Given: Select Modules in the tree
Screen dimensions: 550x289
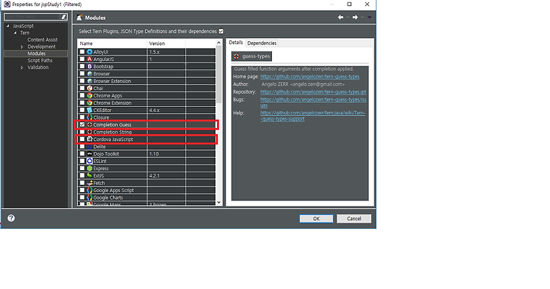Looking at the screenshot, I should click(x=37, y=53).
